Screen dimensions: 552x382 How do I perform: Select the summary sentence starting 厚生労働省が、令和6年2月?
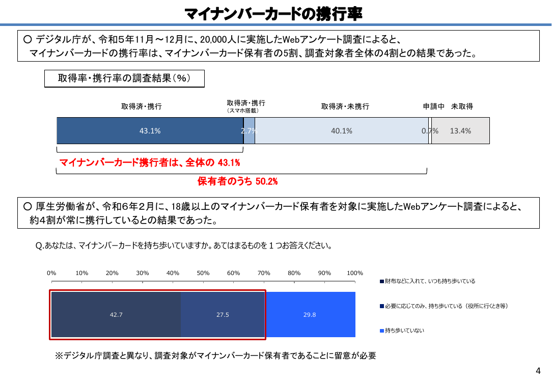click(273, 207)
